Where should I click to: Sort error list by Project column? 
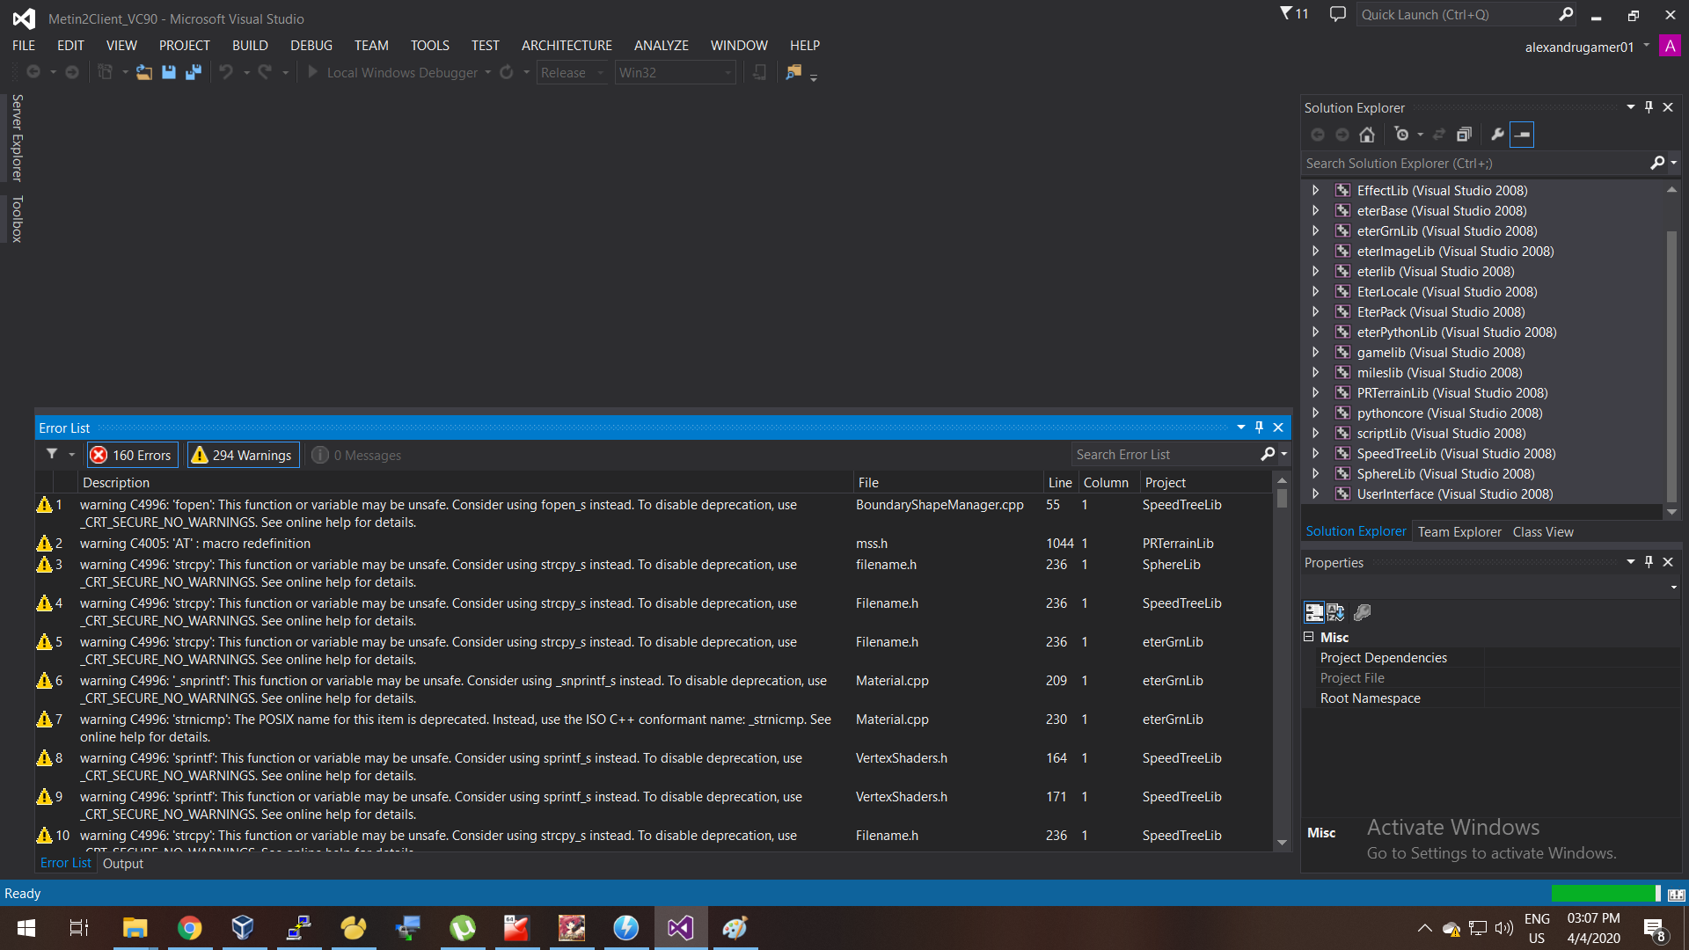1205,482
